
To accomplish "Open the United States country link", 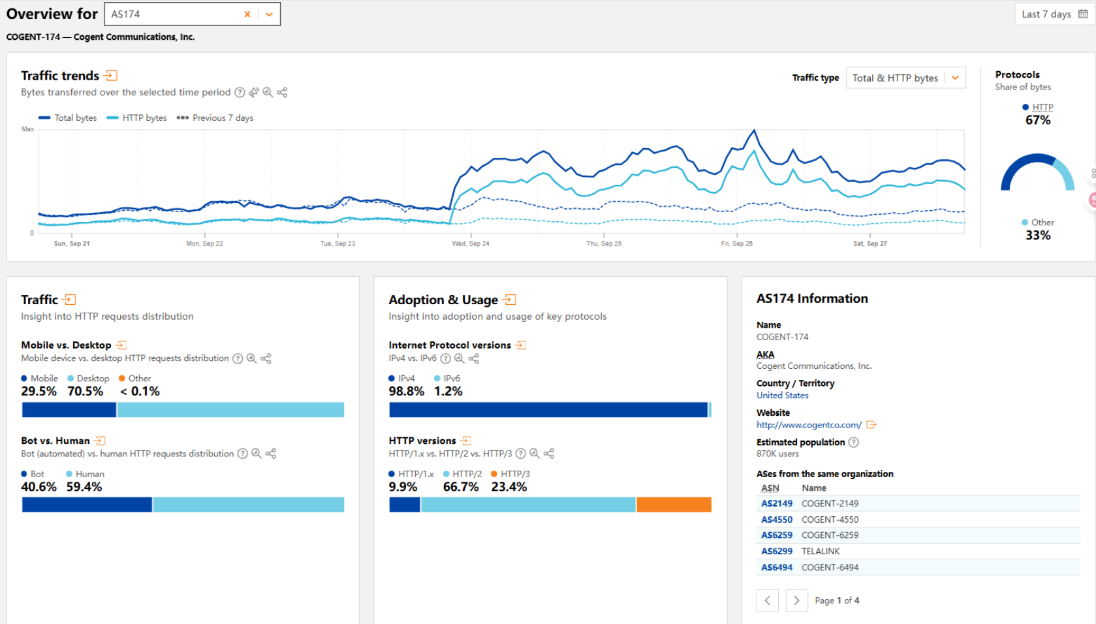I will pyautogui.click(x=782, y=396).
